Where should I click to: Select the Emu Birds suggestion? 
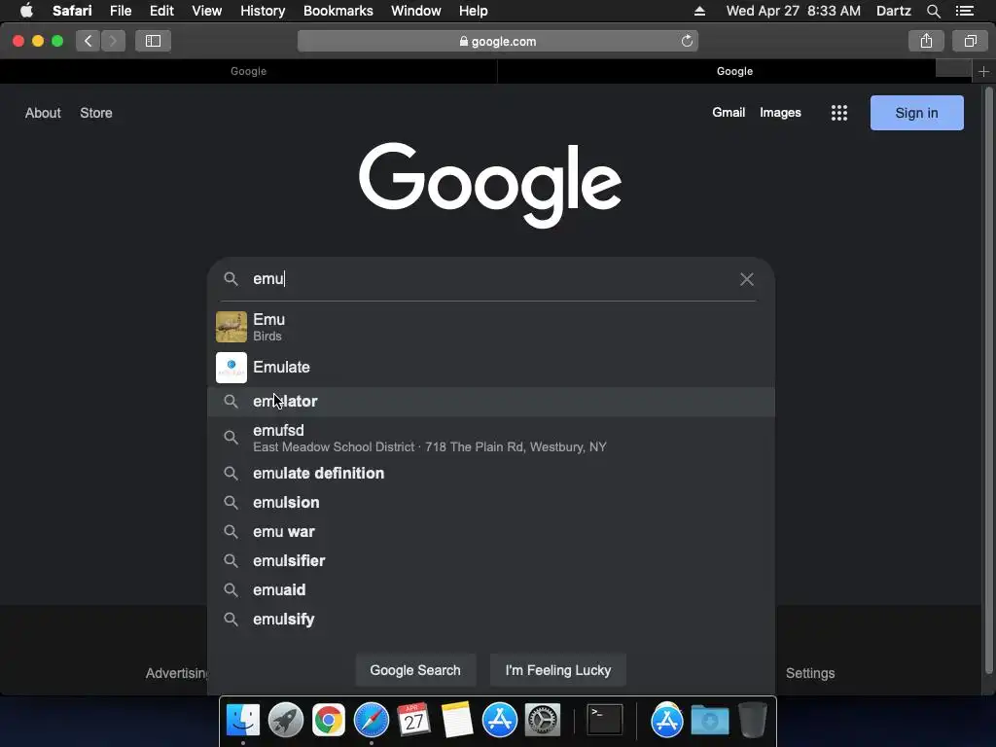[491, 327]
